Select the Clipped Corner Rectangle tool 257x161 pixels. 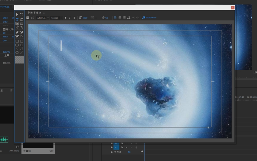click(x=17, y=45)
